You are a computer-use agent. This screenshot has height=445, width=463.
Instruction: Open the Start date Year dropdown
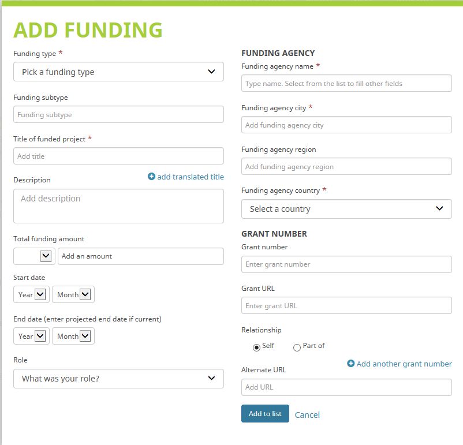[32, 294]
